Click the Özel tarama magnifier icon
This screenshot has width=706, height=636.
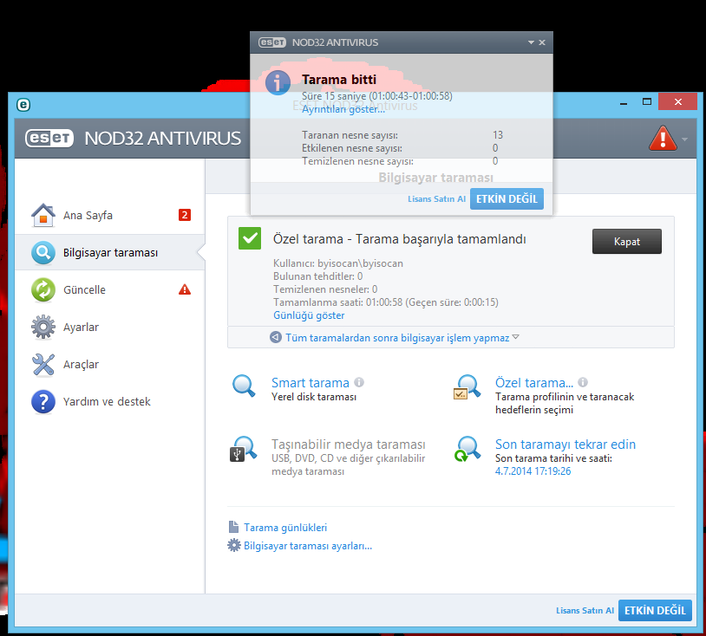point(467,387)
